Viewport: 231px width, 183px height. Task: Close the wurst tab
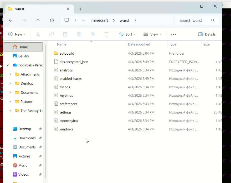click(x=68, y=9)
